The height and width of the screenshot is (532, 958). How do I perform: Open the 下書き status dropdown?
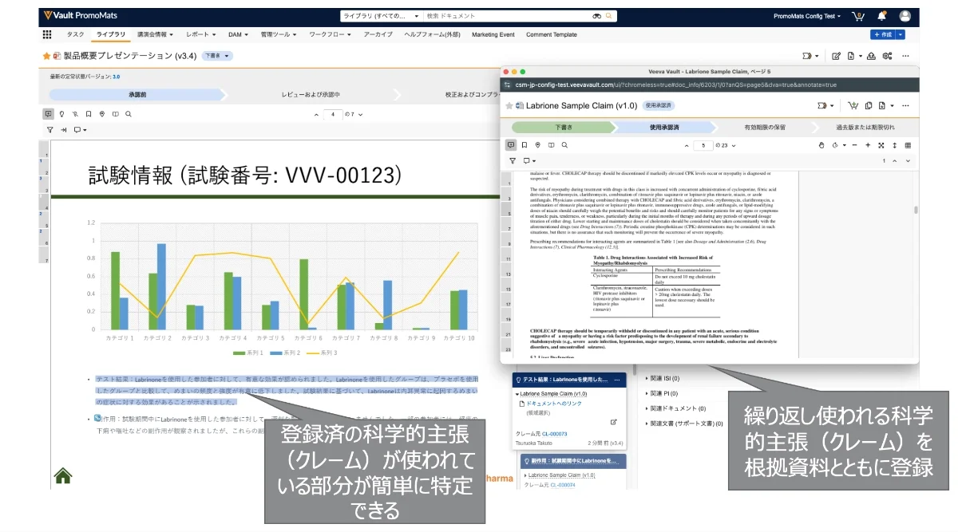click(217, 56)
